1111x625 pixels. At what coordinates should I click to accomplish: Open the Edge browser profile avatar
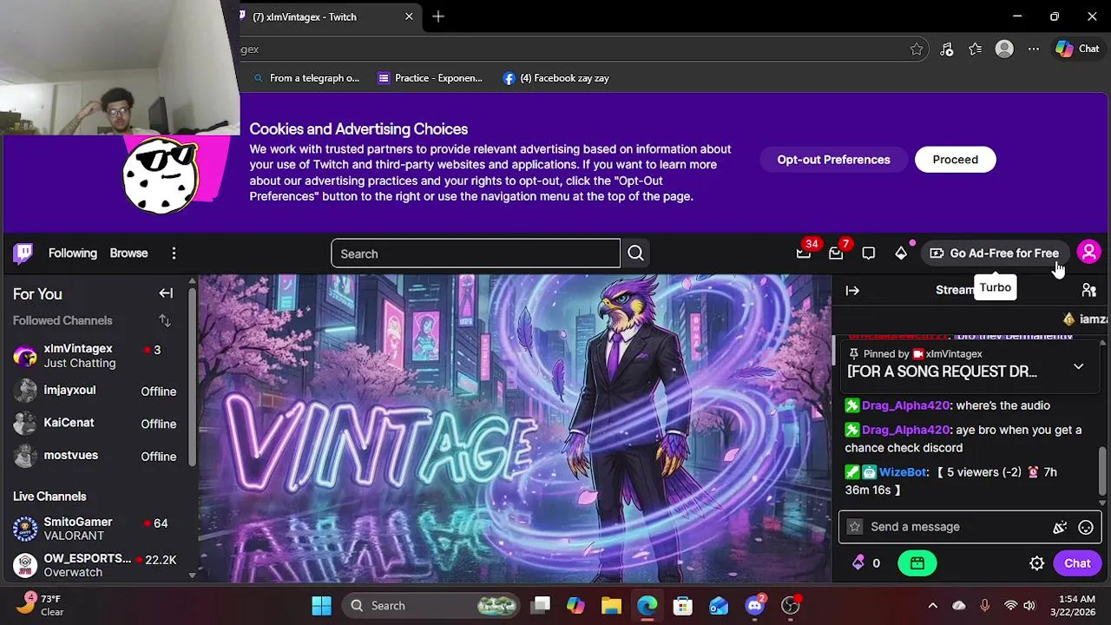1004,49
